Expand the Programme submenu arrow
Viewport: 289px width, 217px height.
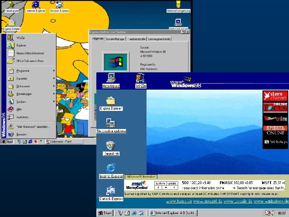(54, 71)
